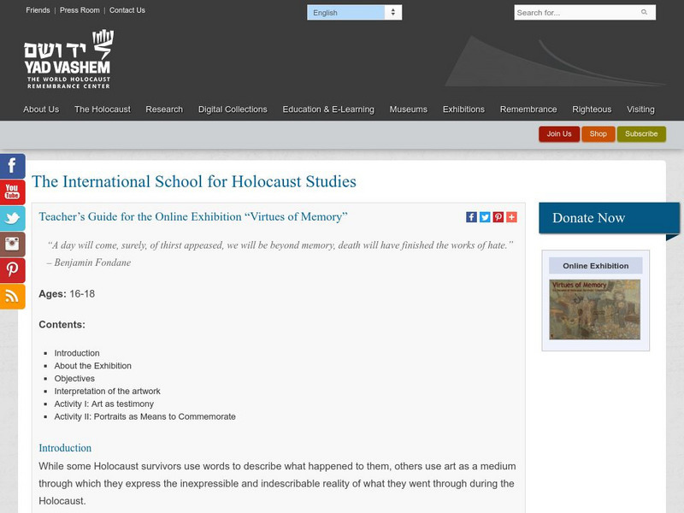
Task: Click the Contact Us link
Action: pos(127,10)
